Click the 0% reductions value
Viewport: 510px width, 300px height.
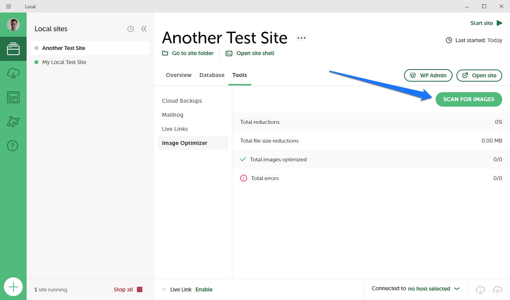(498, 122)
